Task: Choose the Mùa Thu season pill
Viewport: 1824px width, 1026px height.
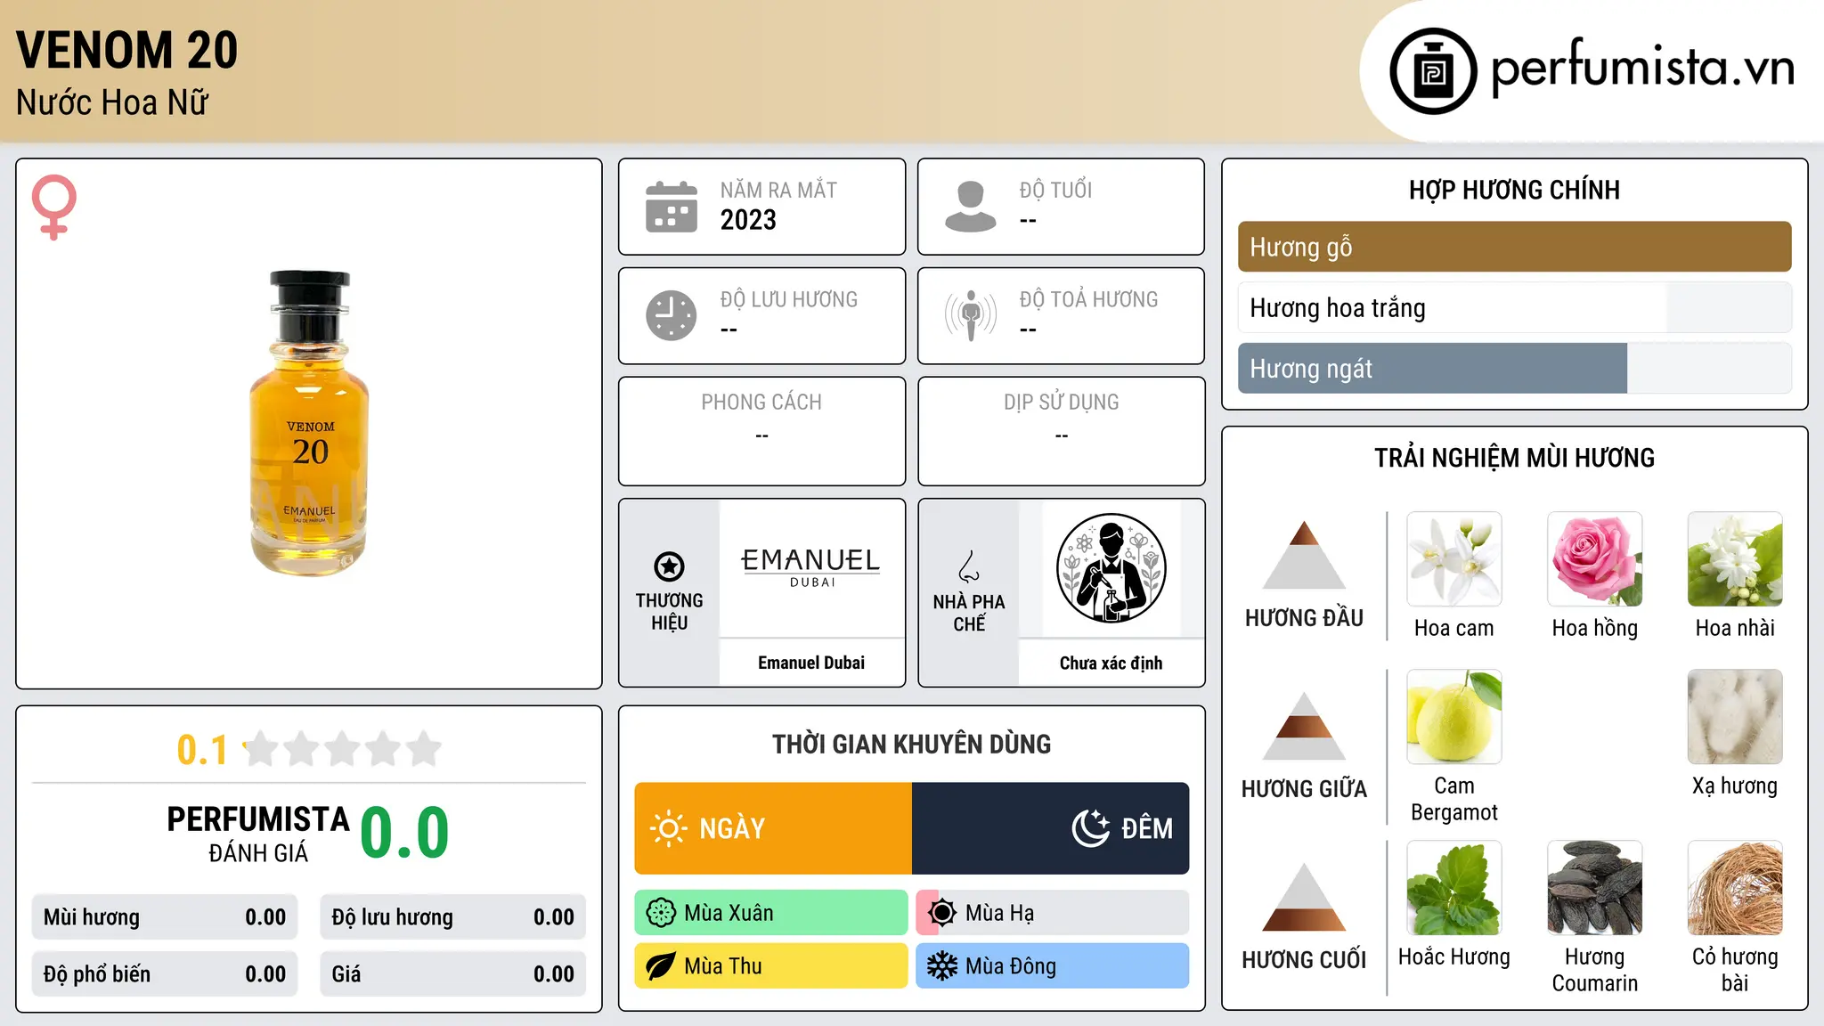Action: [771, 966]
